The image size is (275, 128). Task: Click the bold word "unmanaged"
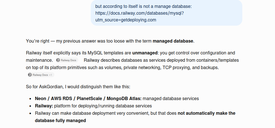[145, 53]
